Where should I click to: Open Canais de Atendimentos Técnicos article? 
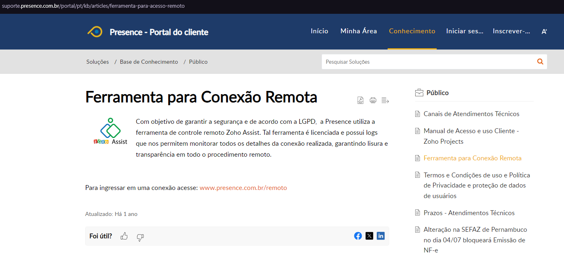(x=472, y=114)
